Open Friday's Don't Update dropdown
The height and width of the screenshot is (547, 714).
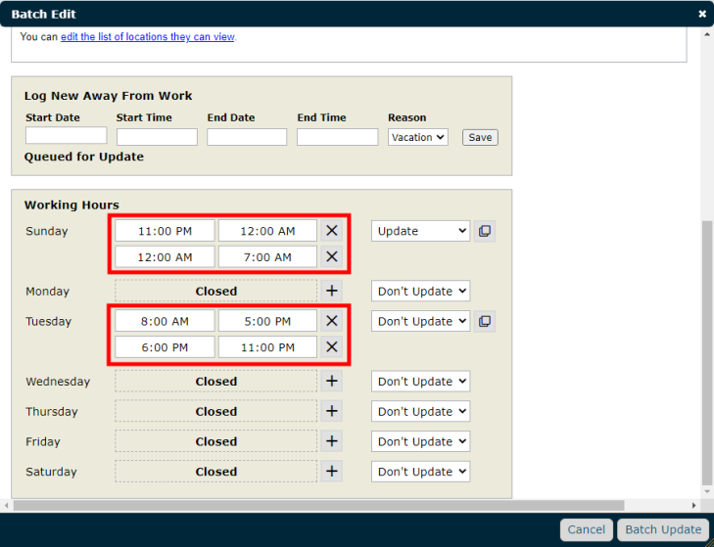tap(420, 441)
